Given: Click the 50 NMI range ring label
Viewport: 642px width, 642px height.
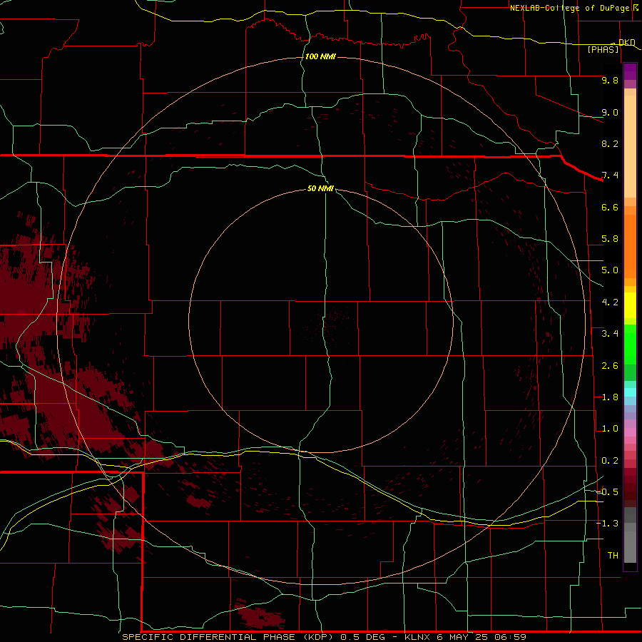Looking at the screenshot, I should 320,188.
